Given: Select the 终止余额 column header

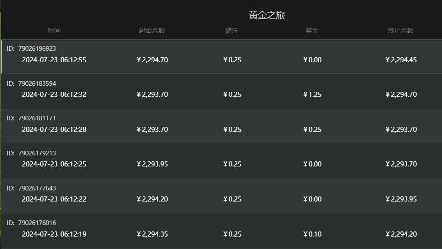Looking at the screenshot, I should coord(400,30).
